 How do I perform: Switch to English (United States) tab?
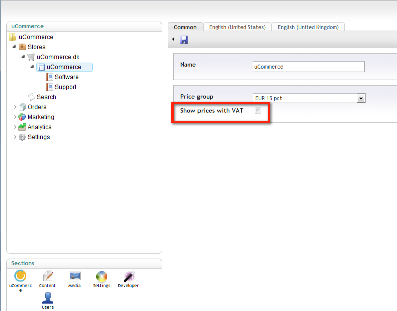pyautogui.click(x=237, y=27)
